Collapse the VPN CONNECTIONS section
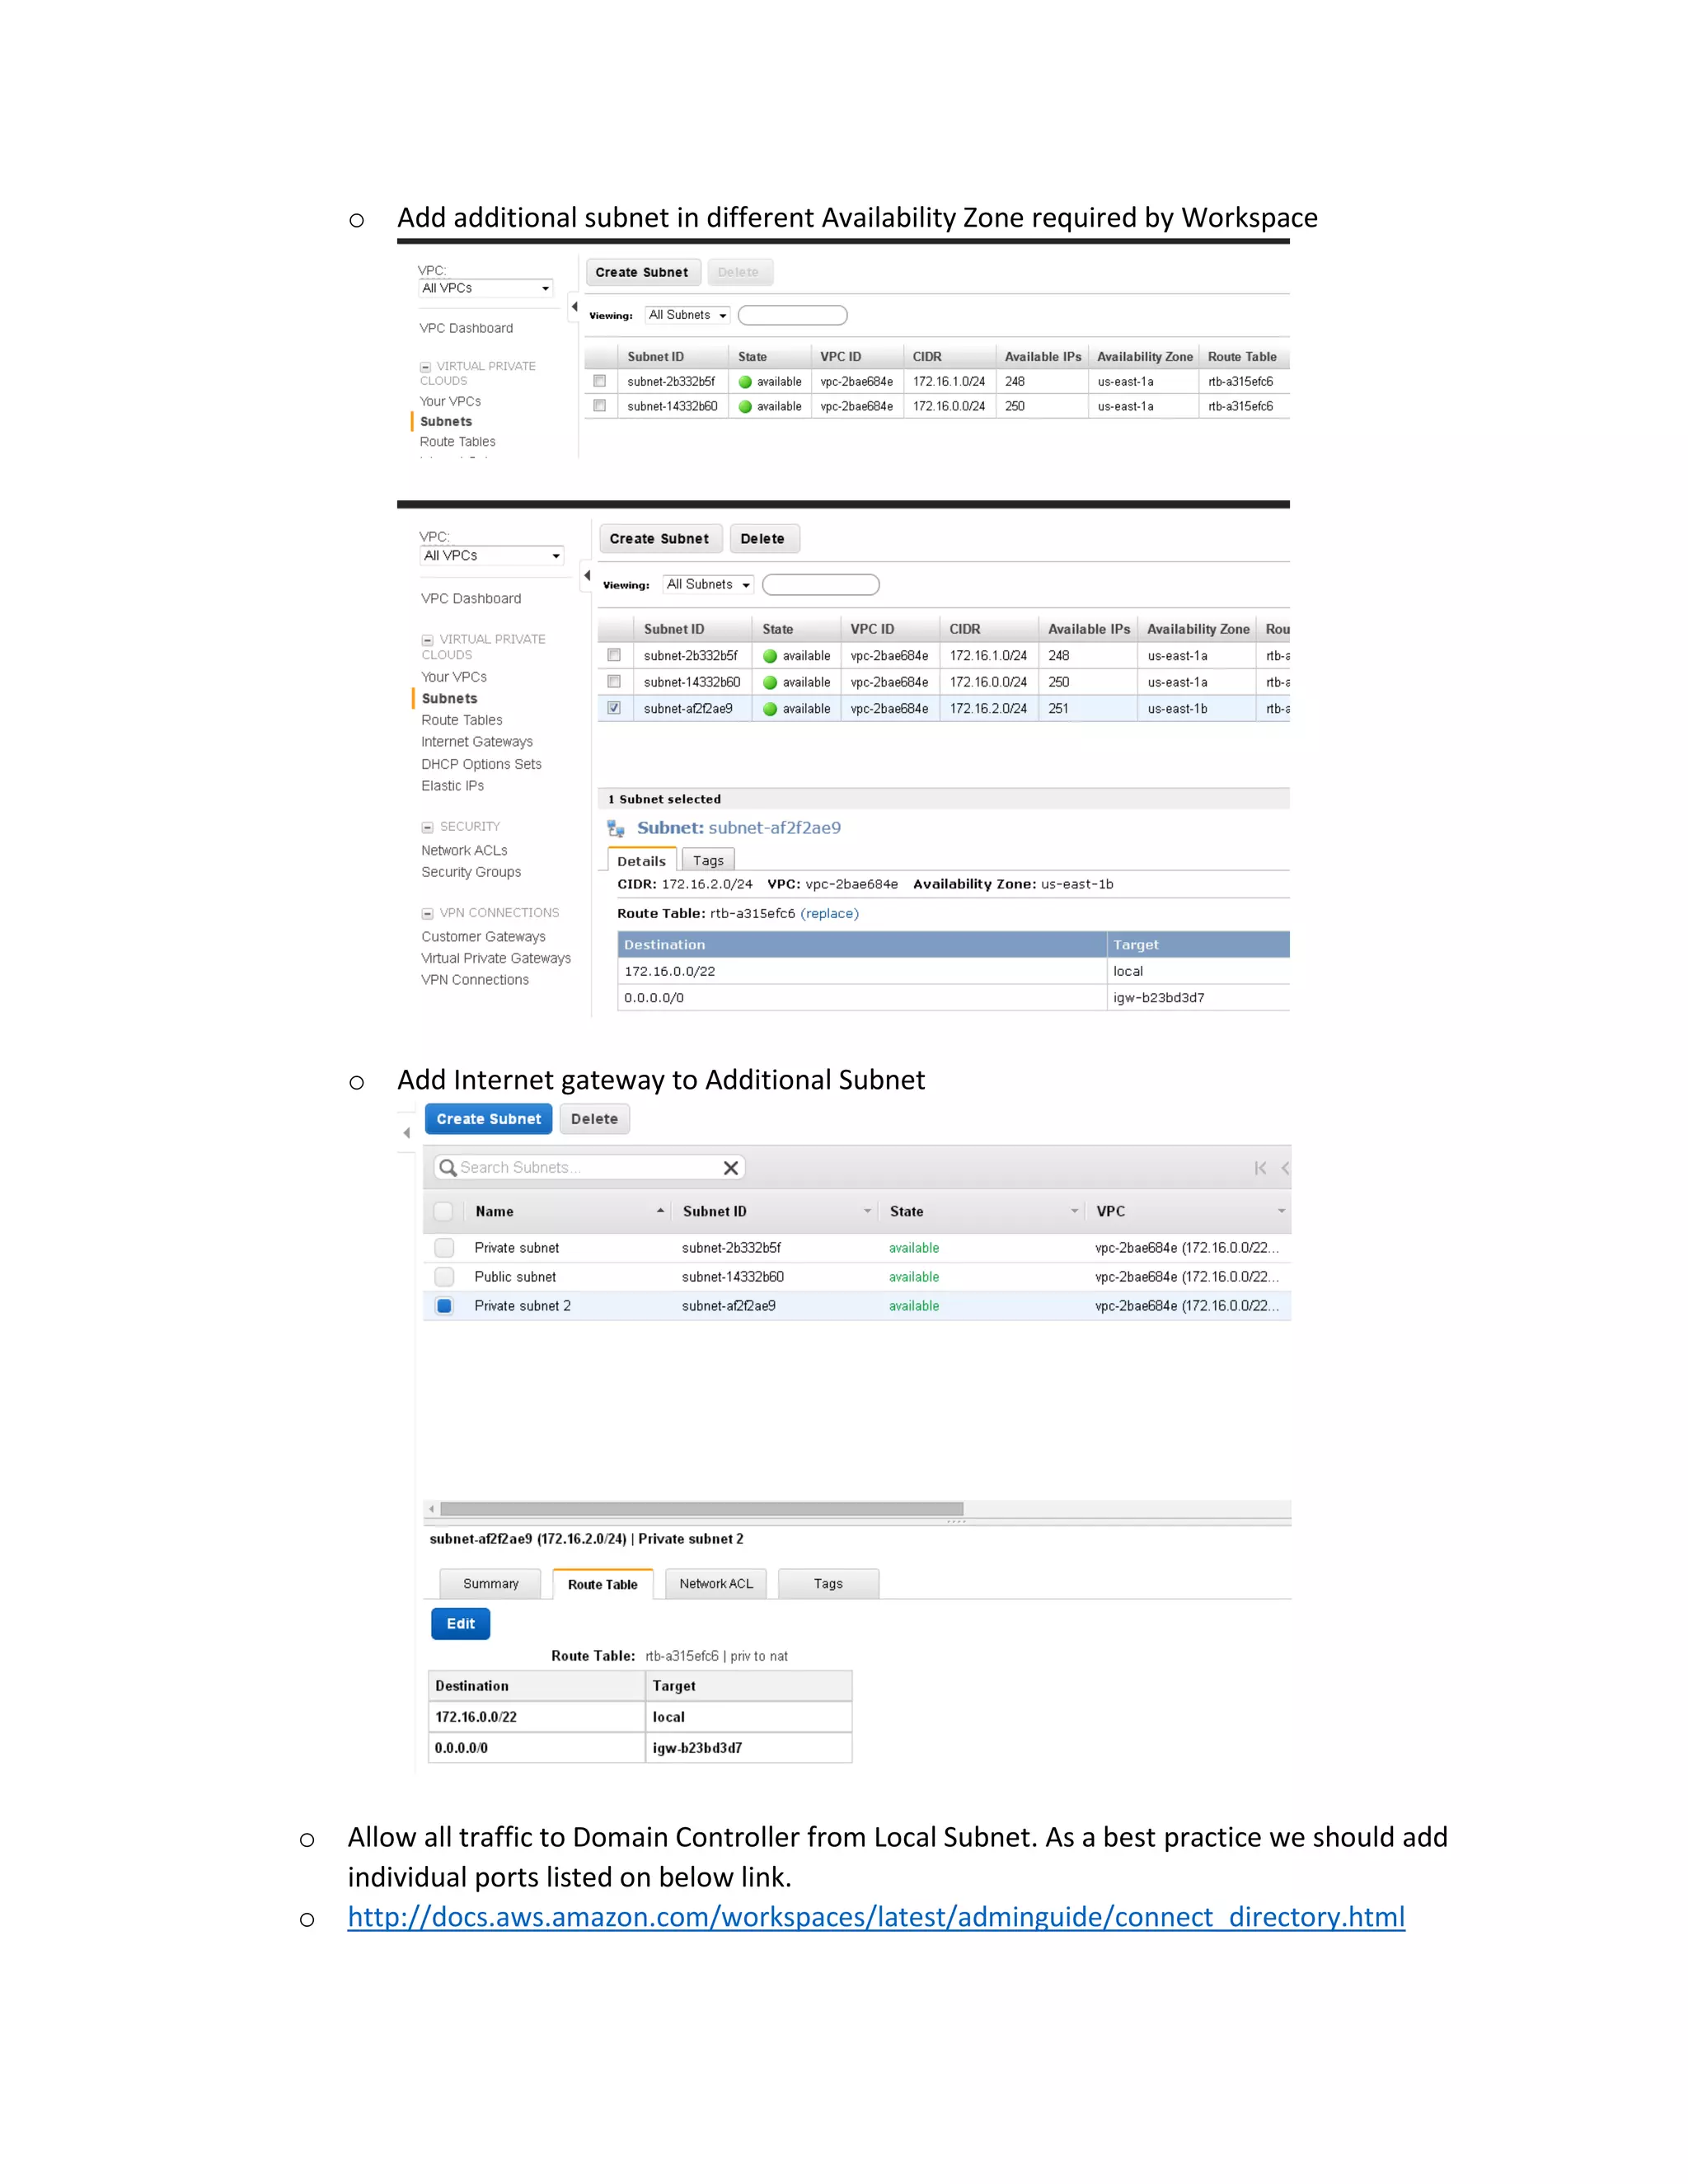 point(427,913)
